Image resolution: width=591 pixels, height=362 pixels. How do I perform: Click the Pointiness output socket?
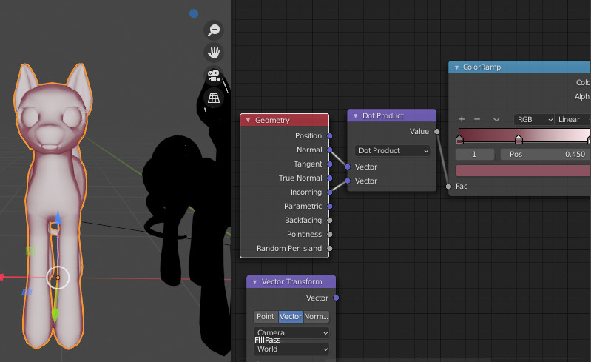pyautogui.click(x=330, y=234)
